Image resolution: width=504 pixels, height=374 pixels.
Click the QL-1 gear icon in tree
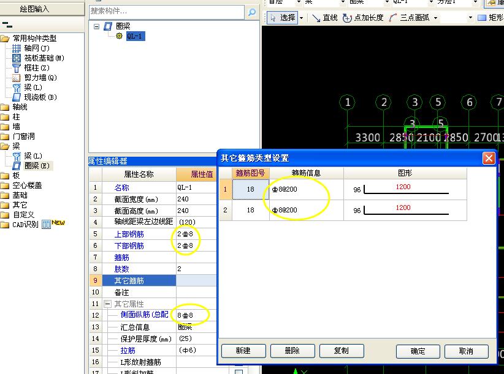point(119,36)
